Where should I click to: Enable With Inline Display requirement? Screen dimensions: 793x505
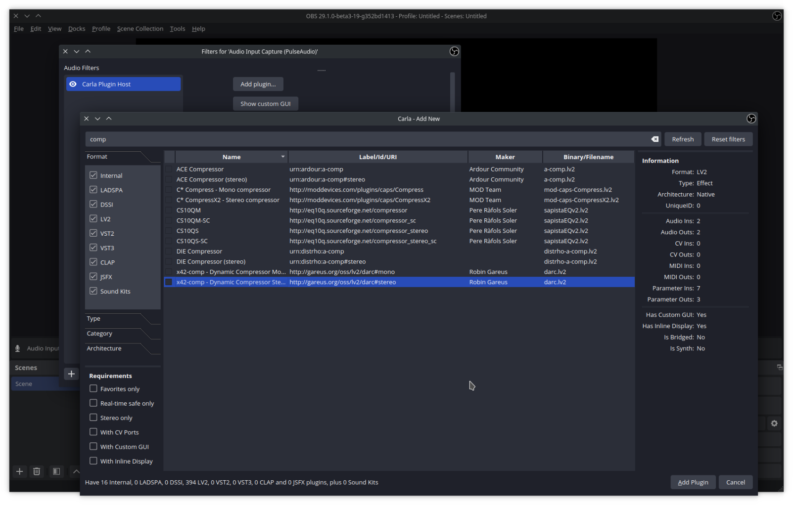93,461
